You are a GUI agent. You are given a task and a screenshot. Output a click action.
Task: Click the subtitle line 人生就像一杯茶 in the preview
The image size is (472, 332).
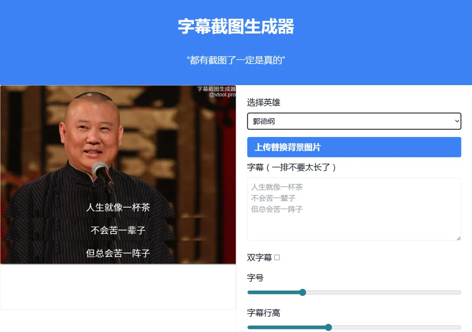coord(118,207)
